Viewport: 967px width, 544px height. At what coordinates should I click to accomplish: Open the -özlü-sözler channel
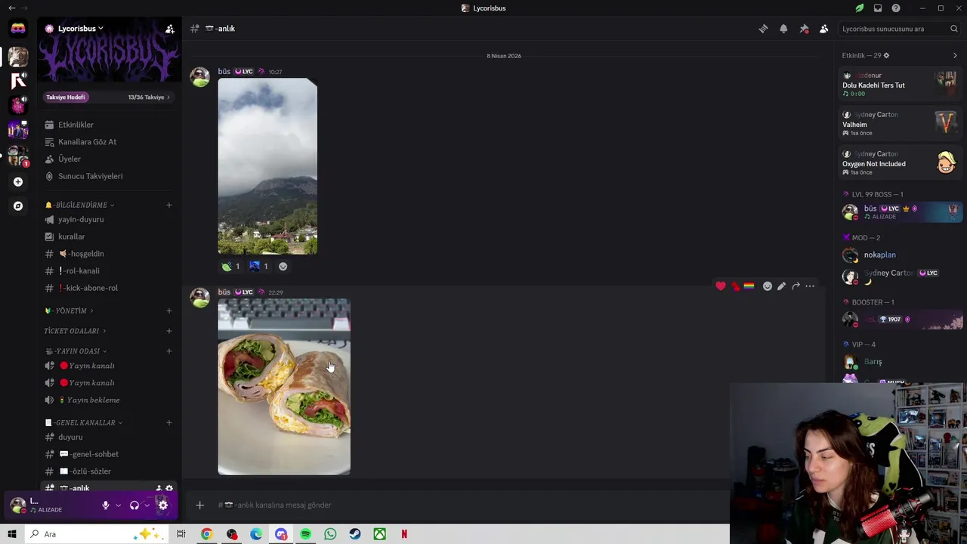click(x=109, y=471)
